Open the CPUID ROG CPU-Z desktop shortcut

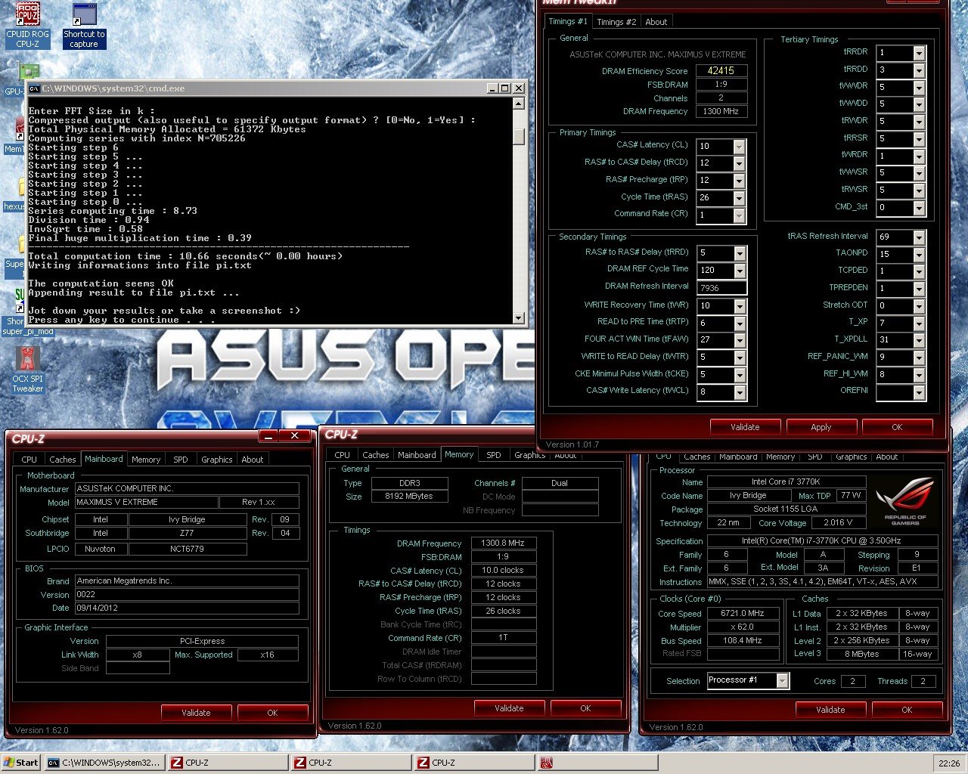tap(28, 17)
